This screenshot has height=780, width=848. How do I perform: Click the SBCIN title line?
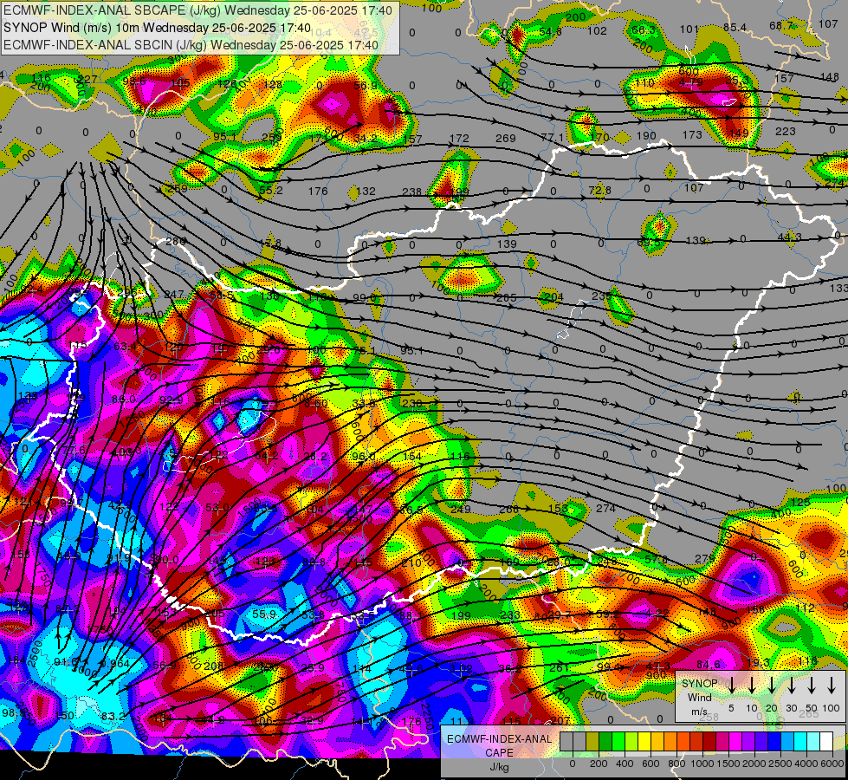(x=191, y=45)
